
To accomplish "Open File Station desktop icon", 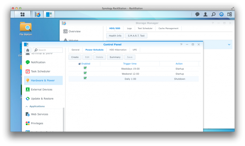I will tap(26, 29).
